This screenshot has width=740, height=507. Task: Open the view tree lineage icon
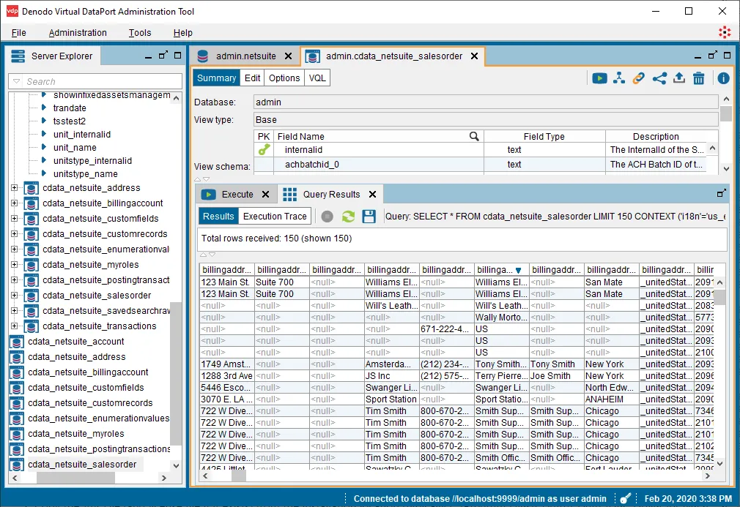click(x=620, y=78)
